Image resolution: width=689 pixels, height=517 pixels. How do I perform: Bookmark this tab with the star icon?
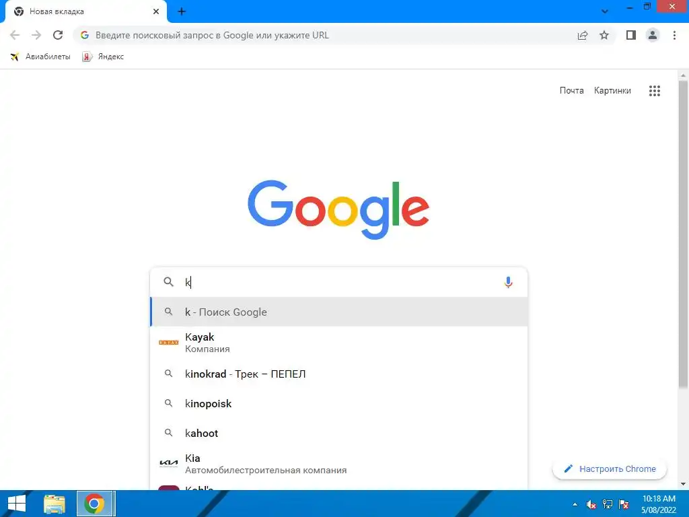(604, 35)
